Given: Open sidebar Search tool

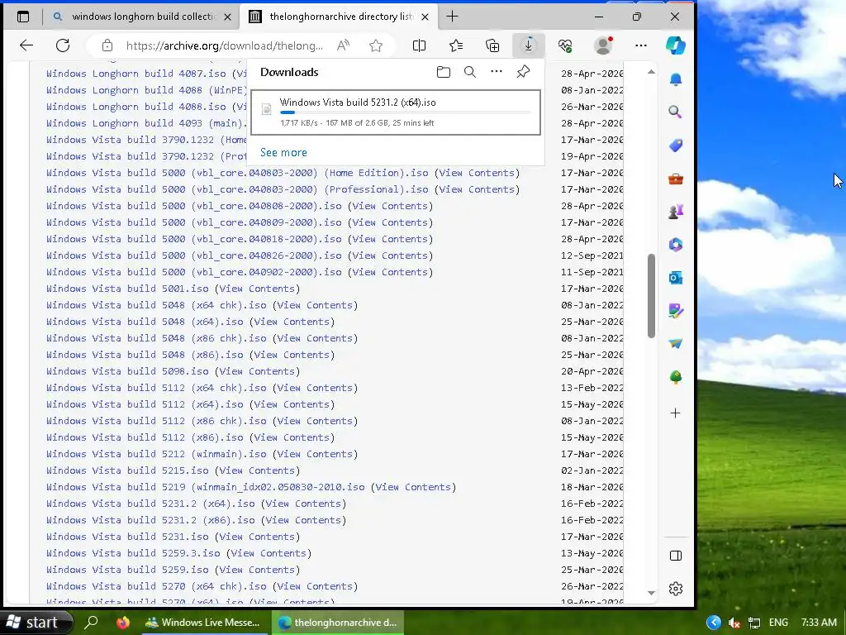Looking at the screenshot, I should 676,112.
